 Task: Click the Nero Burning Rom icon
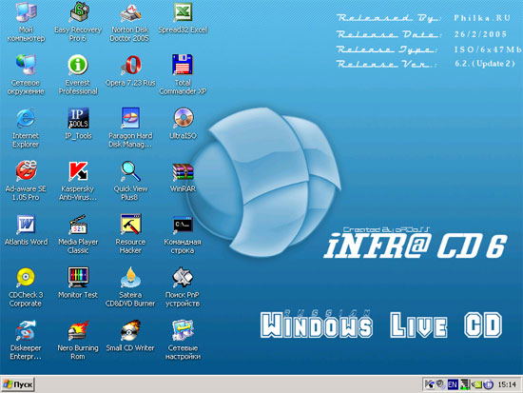click(x=78, y=330)
